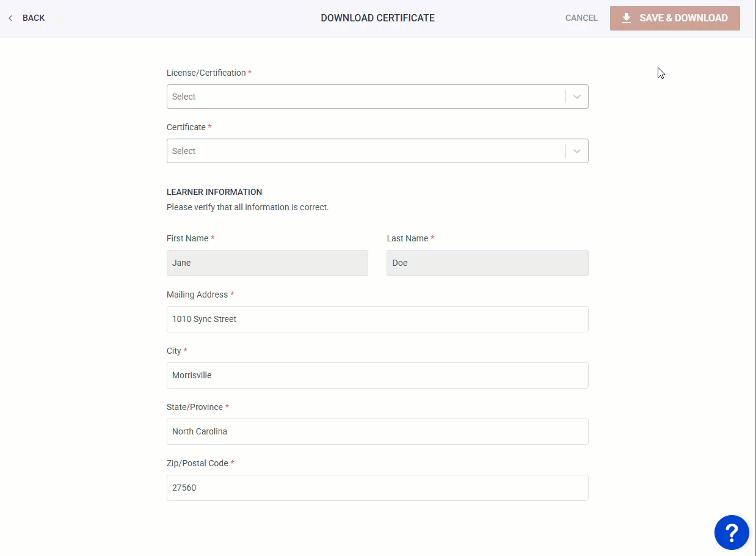Click the download icon on Save & Download button

(x=626, y=18)
